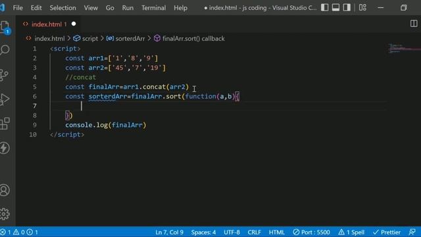Click the sorterdArr variable on line 6
Image resolution: width=421 pixels, height=237 pixels.
tap(108, 97)
